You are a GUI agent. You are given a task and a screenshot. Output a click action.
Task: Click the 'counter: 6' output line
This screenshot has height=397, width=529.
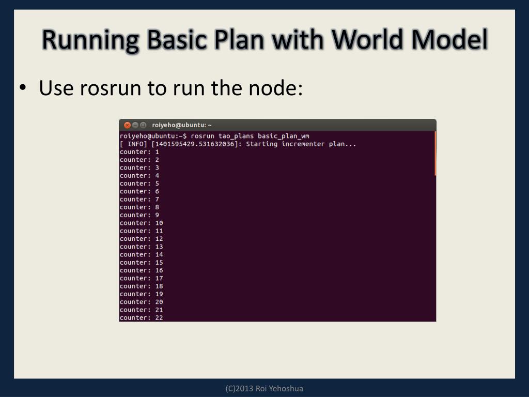(139, 191)
